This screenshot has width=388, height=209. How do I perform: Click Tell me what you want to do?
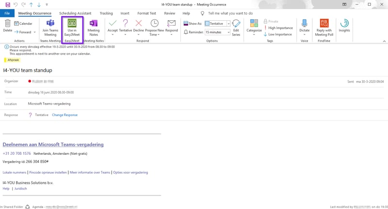coord(230,14)
